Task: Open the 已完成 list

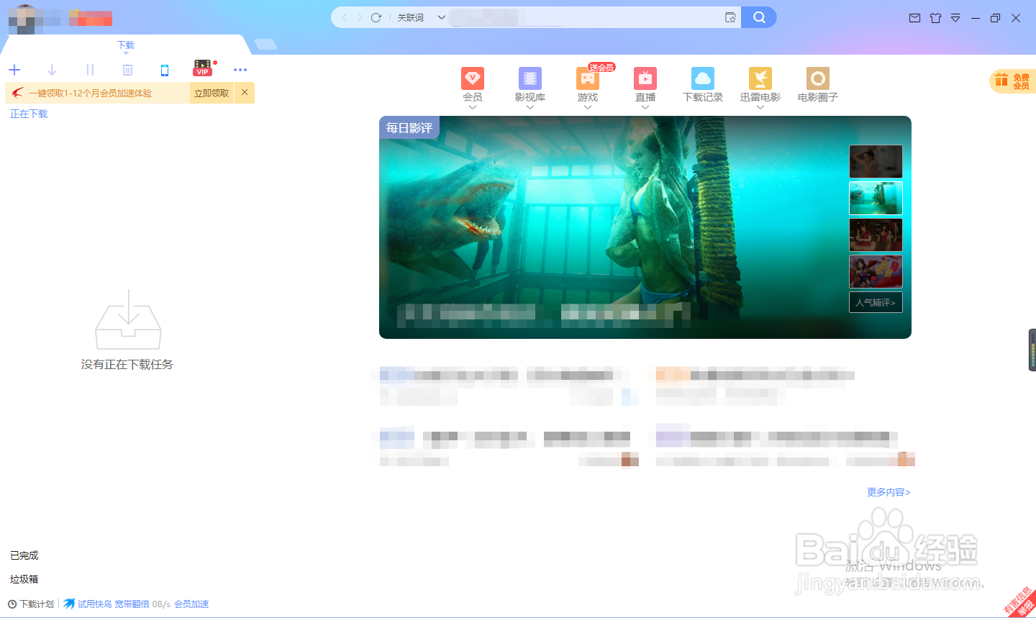Action: click(x=24, y=555)
